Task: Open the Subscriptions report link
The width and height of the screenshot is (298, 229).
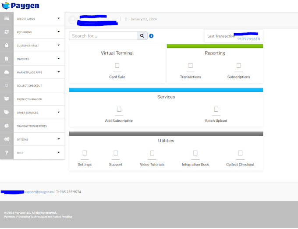Action: pyautogui.click(x=238, y=77)
